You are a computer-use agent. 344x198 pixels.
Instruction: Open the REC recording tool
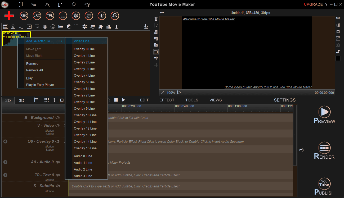[x=24, y=16]
